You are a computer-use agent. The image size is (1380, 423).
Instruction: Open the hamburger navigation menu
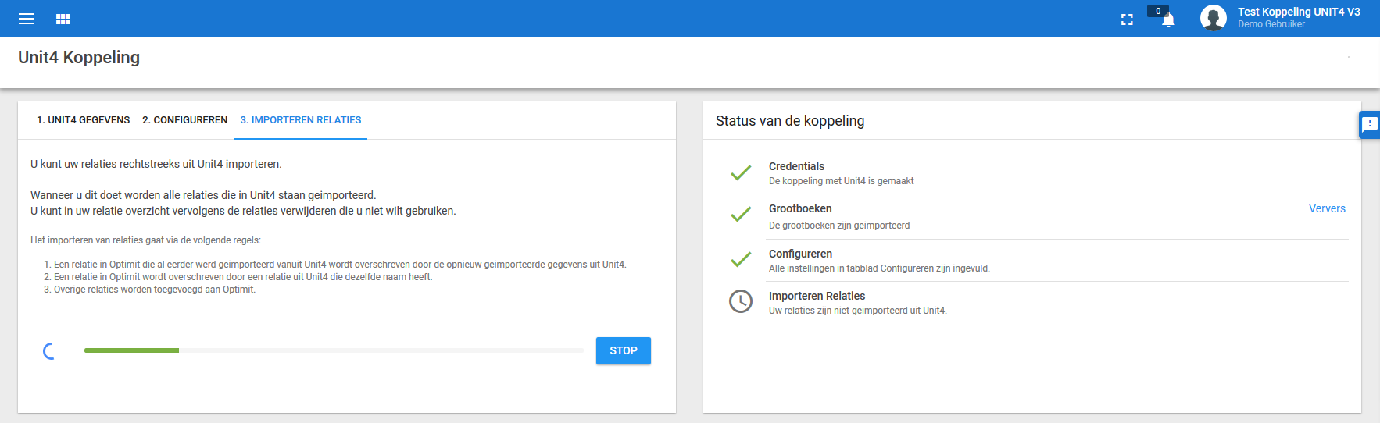click(x=27, y=19)
